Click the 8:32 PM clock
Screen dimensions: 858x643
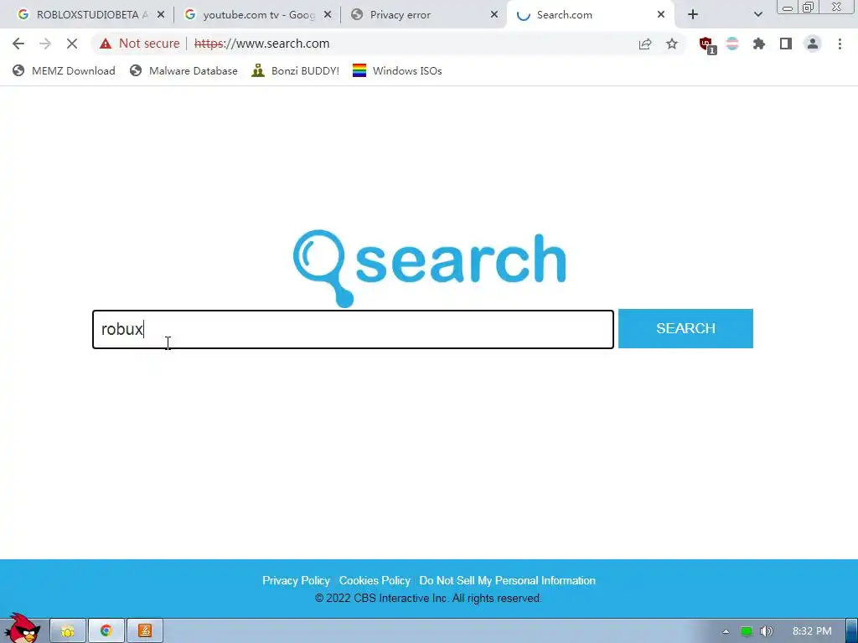coord(812,631)
